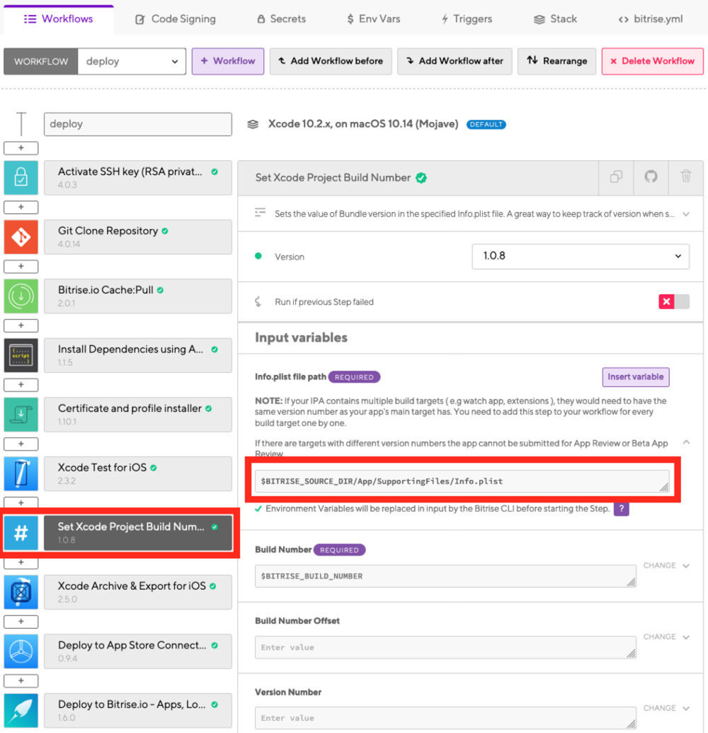The image size is (708, 733).
Task: Click the purple question mark help icon
Action: click(621, 508)
